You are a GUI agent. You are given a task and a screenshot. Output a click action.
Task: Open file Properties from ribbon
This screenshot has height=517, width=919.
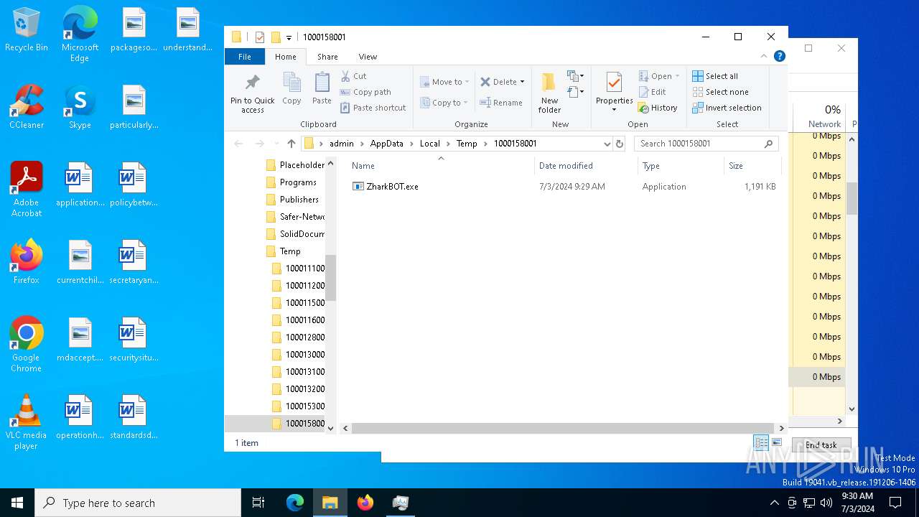pyautogui.click(x=614, y=93)
